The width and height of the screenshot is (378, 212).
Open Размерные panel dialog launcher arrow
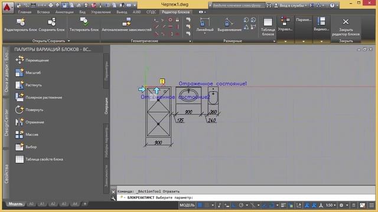pyautogui.click(x=274, y=41)
